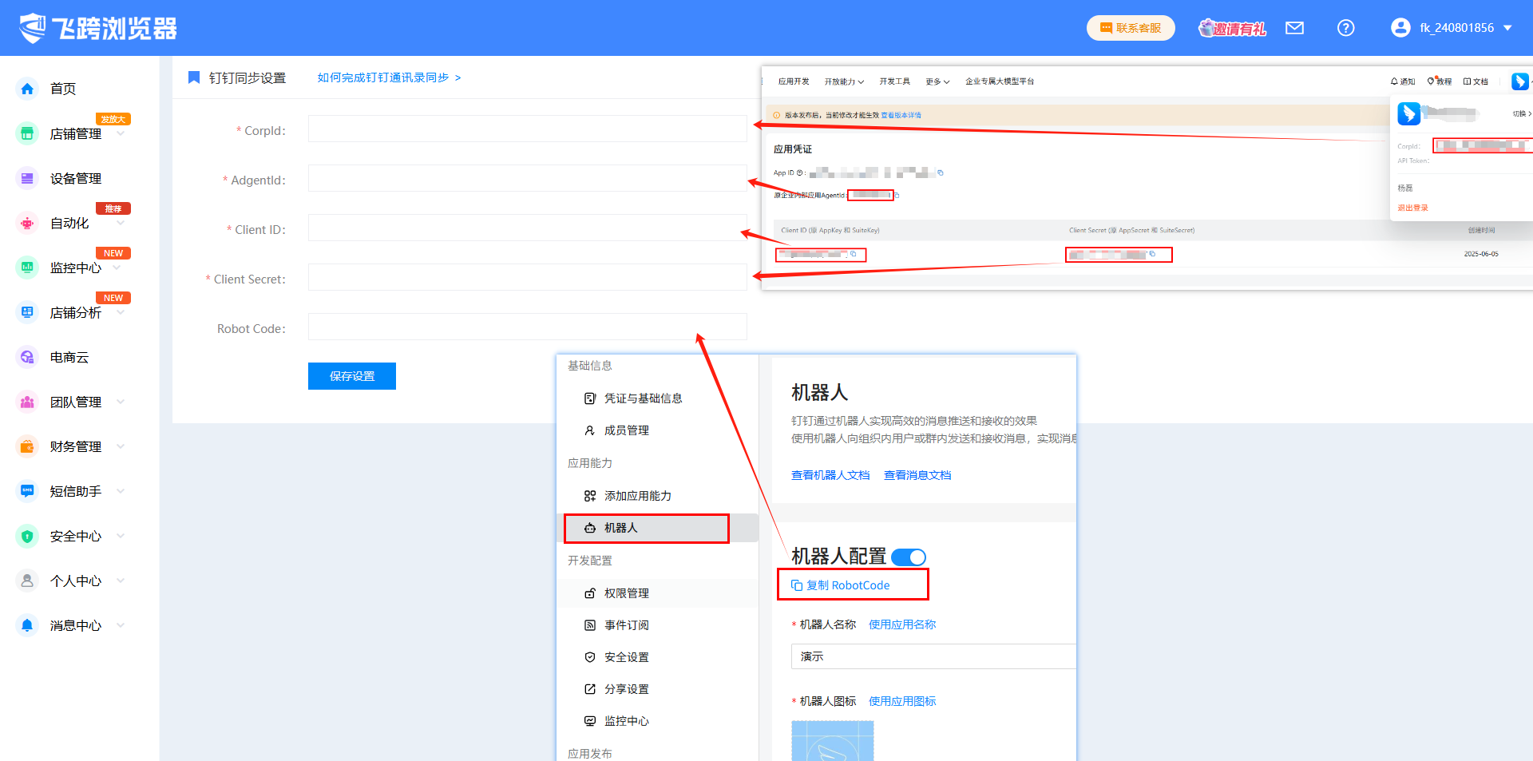Image resolution: width=1533 pixels, height=761 pixels.
Task: Click the 机器人 robot icon in guide menu
Action: pos(590,528)
